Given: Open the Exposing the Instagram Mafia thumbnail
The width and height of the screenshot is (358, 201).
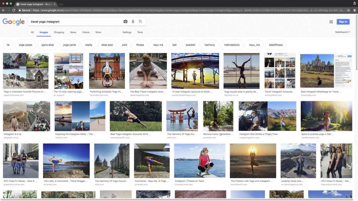Looking at the screenshot, I should pyautogui.click(x=80, y=116).
